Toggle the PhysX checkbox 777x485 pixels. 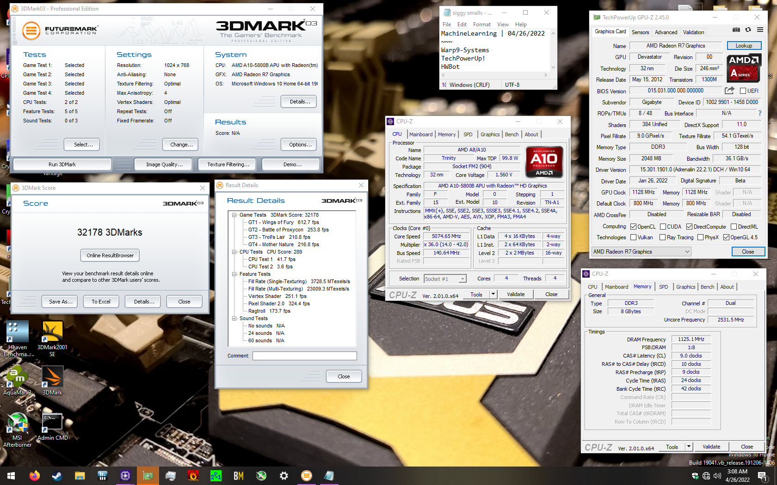point(701,237)
